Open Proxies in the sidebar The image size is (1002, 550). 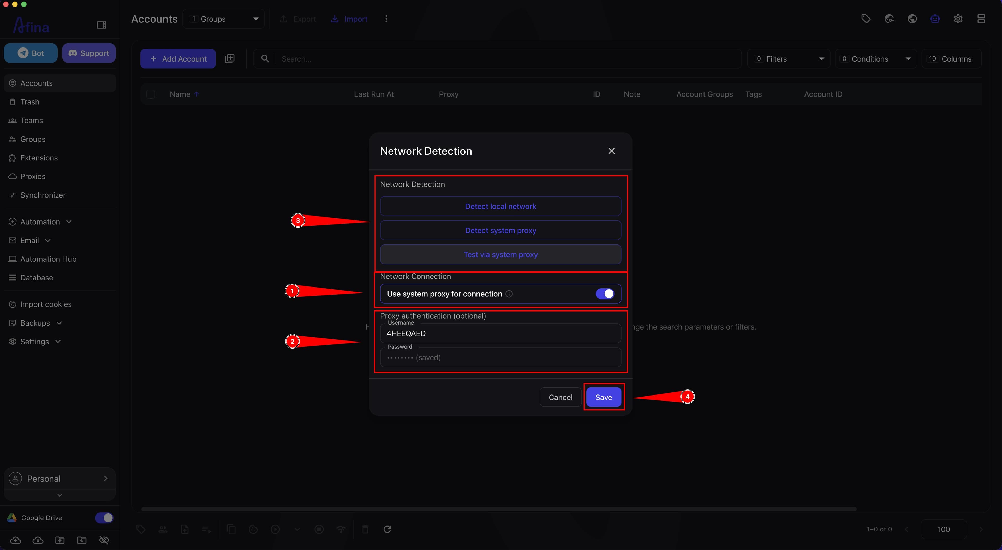click(60, 177)
